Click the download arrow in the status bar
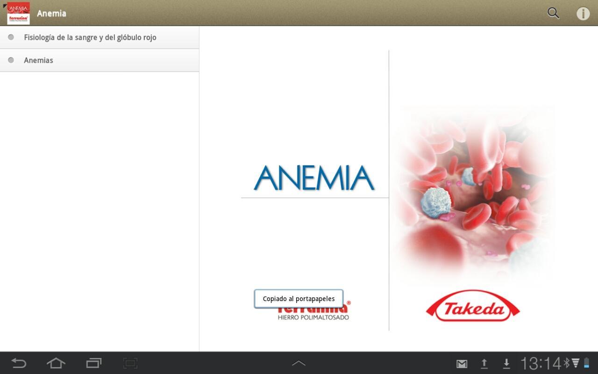This screenshot has width=598, height=374. coord(506,363)
